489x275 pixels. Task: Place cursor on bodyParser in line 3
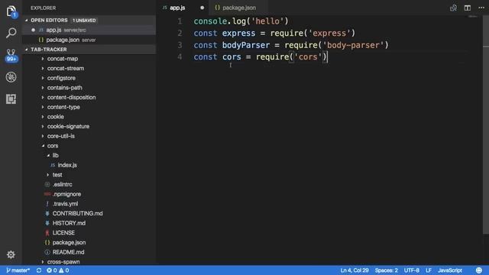click(x=246, y=45)
